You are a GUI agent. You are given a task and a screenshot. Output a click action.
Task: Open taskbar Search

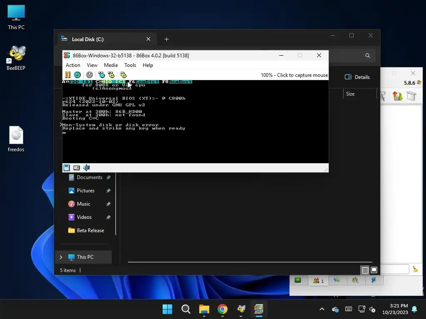[x=186, y=309]
